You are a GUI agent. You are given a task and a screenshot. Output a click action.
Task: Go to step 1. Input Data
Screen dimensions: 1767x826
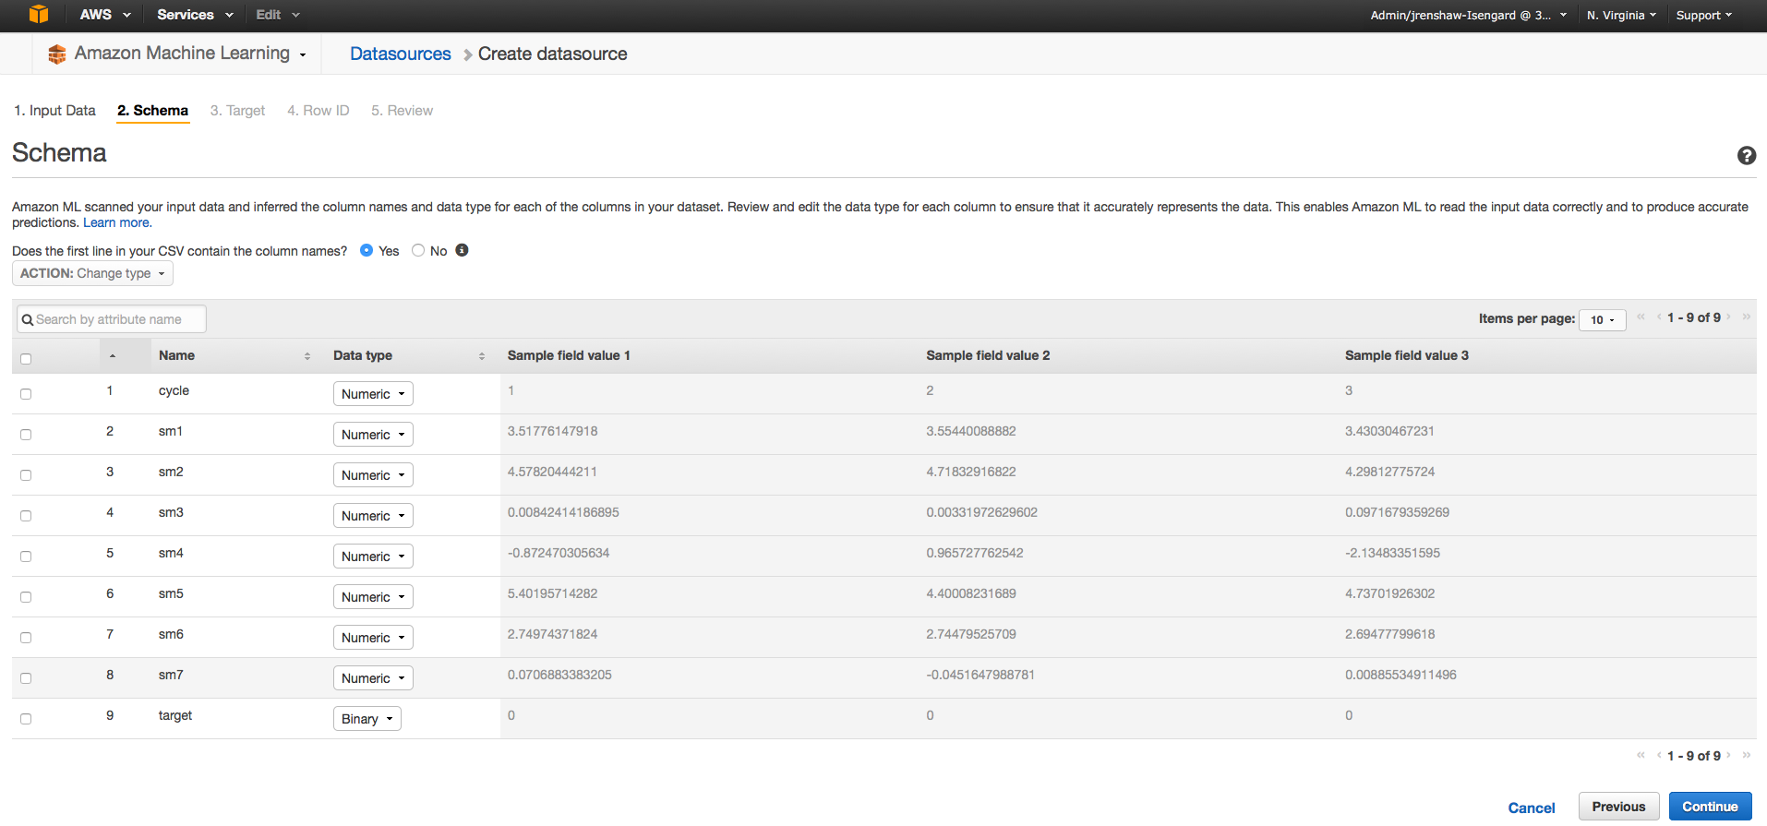[x=54, y=111]
